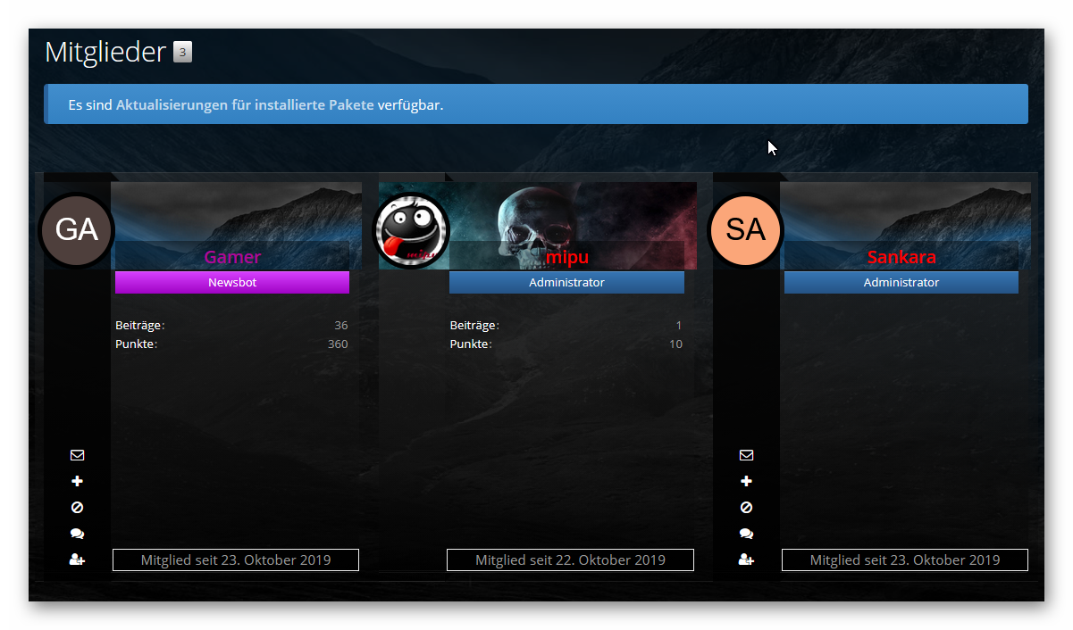Block Sankara with the ban icon
Screen dimensions: 1073x630
pyautogui.click(x=746, y=508)
